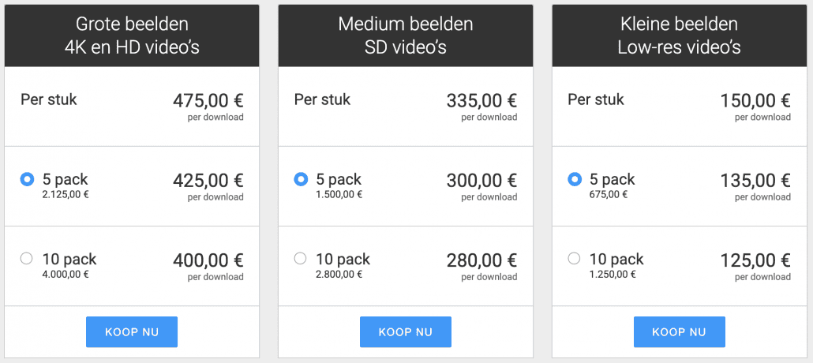The width and height of the screenshot is (813, 363).
Task: Click the 425,00 € per download price
Action: 208,186
